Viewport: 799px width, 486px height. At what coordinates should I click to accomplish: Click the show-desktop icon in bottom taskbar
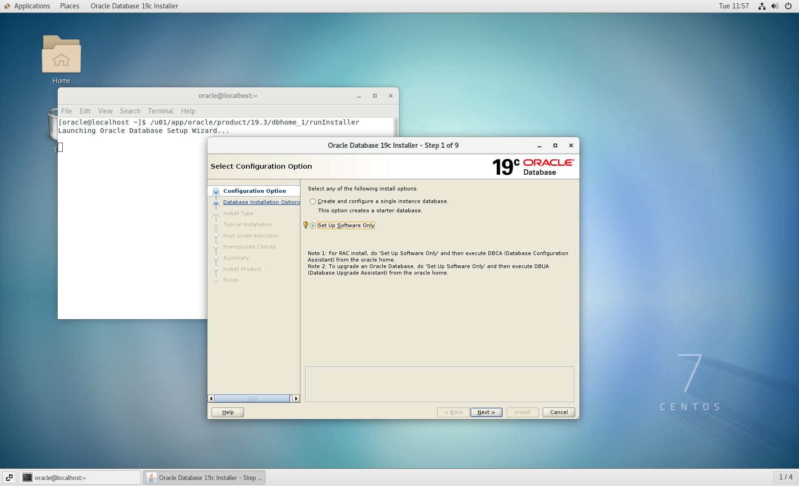[x=9, y=478]
